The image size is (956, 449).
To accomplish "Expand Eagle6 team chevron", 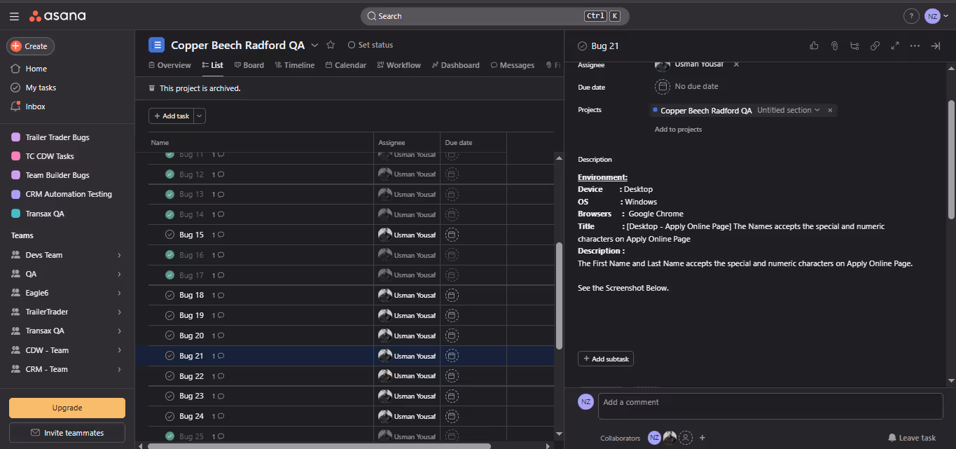I will [x=119, y=293].
